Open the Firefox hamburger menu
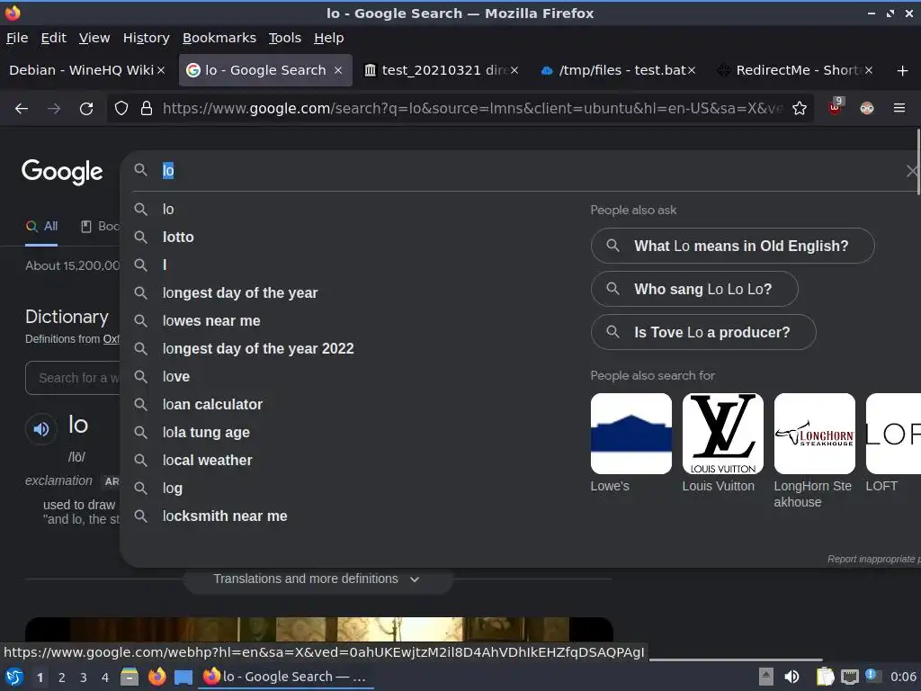The width and height of the screenshot is (921, 691). [899, 109]
